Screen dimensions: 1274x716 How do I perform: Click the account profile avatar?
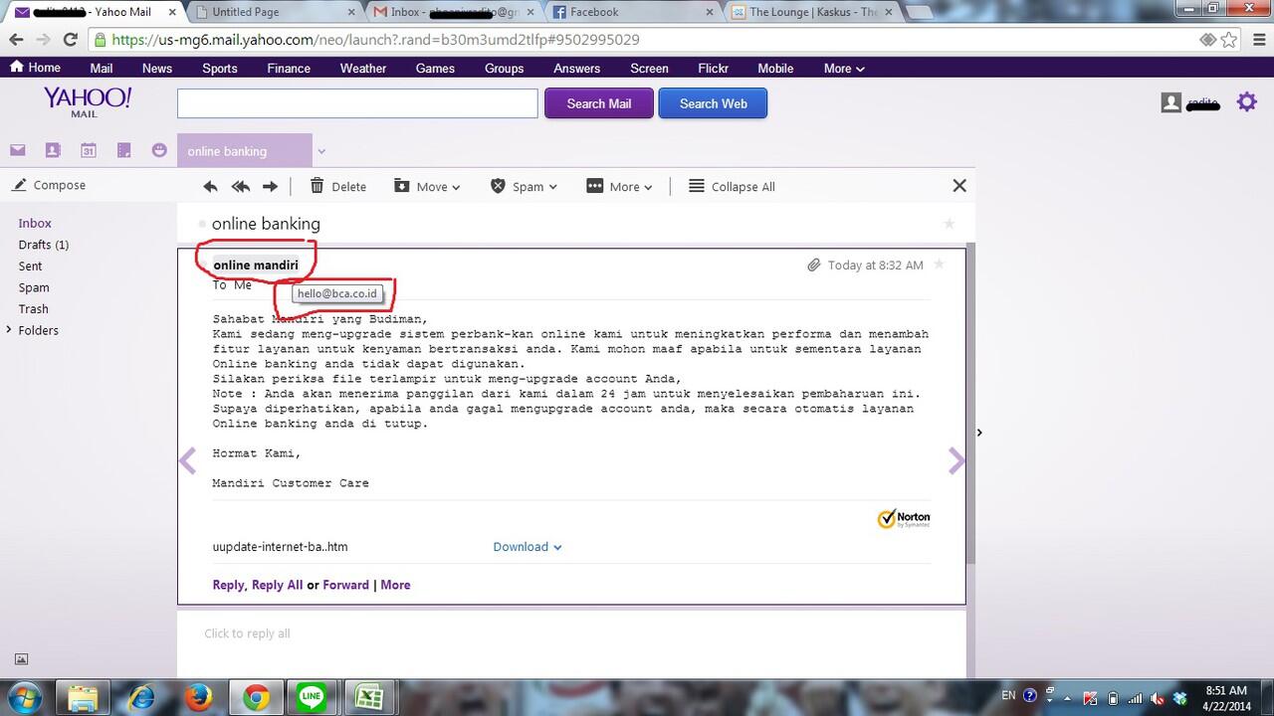[1171, 102]
